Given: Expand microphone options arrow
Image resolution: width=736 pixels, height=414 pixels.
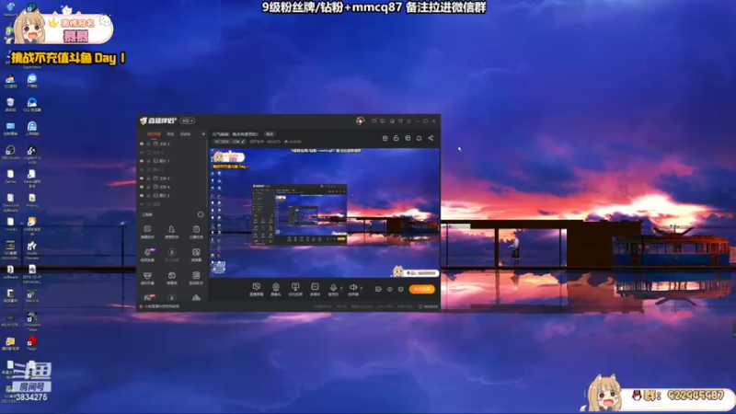Looking at the screenshot, I should [x=341, y=288].
